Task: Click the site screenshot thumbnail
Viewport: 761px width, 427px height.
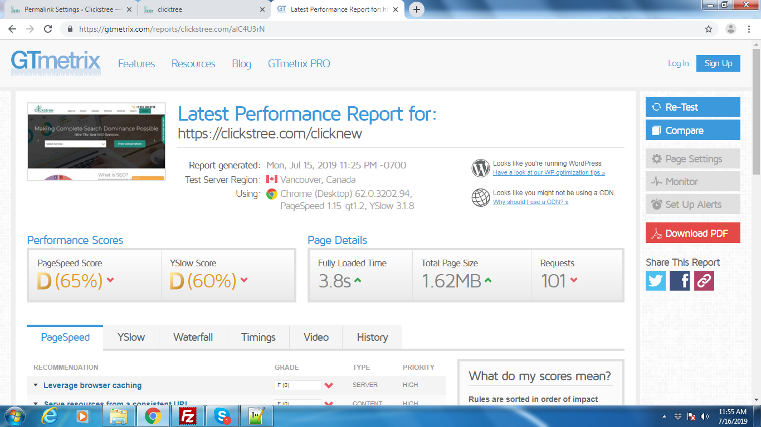Action: point(96,142)
